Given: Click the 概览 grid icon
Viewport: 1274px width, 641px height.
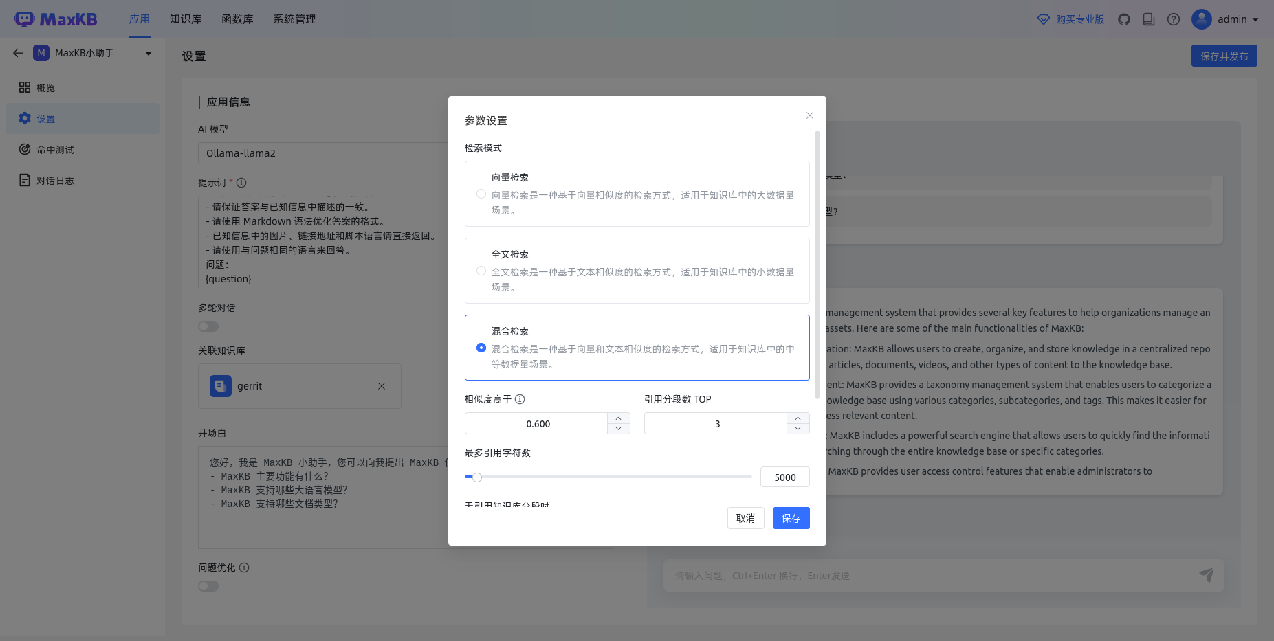Looking at the screenshot, I should click(25, 87).
